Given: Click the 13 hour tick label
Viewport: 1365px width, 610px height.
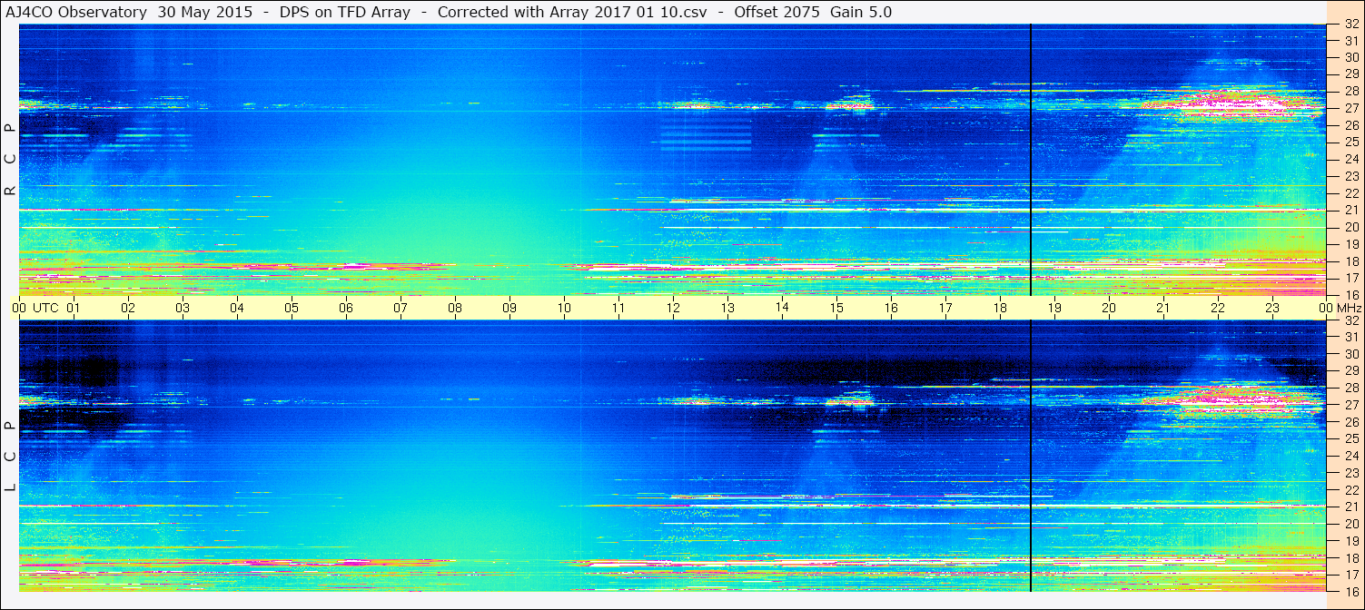Looking at the screenshot, I should 727,308.
